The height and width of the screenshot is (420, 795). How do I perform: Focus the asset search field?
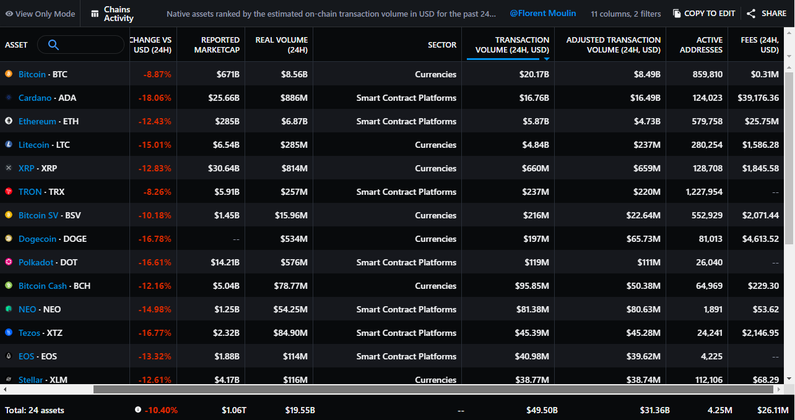click(x=80, y=45)
